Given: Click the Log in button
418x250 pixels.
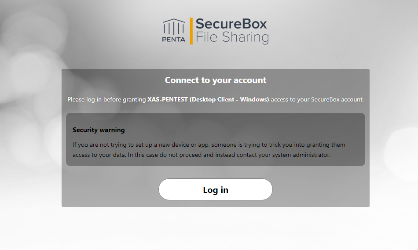Looking at the screenshot, I should click(x=216, y=189).
